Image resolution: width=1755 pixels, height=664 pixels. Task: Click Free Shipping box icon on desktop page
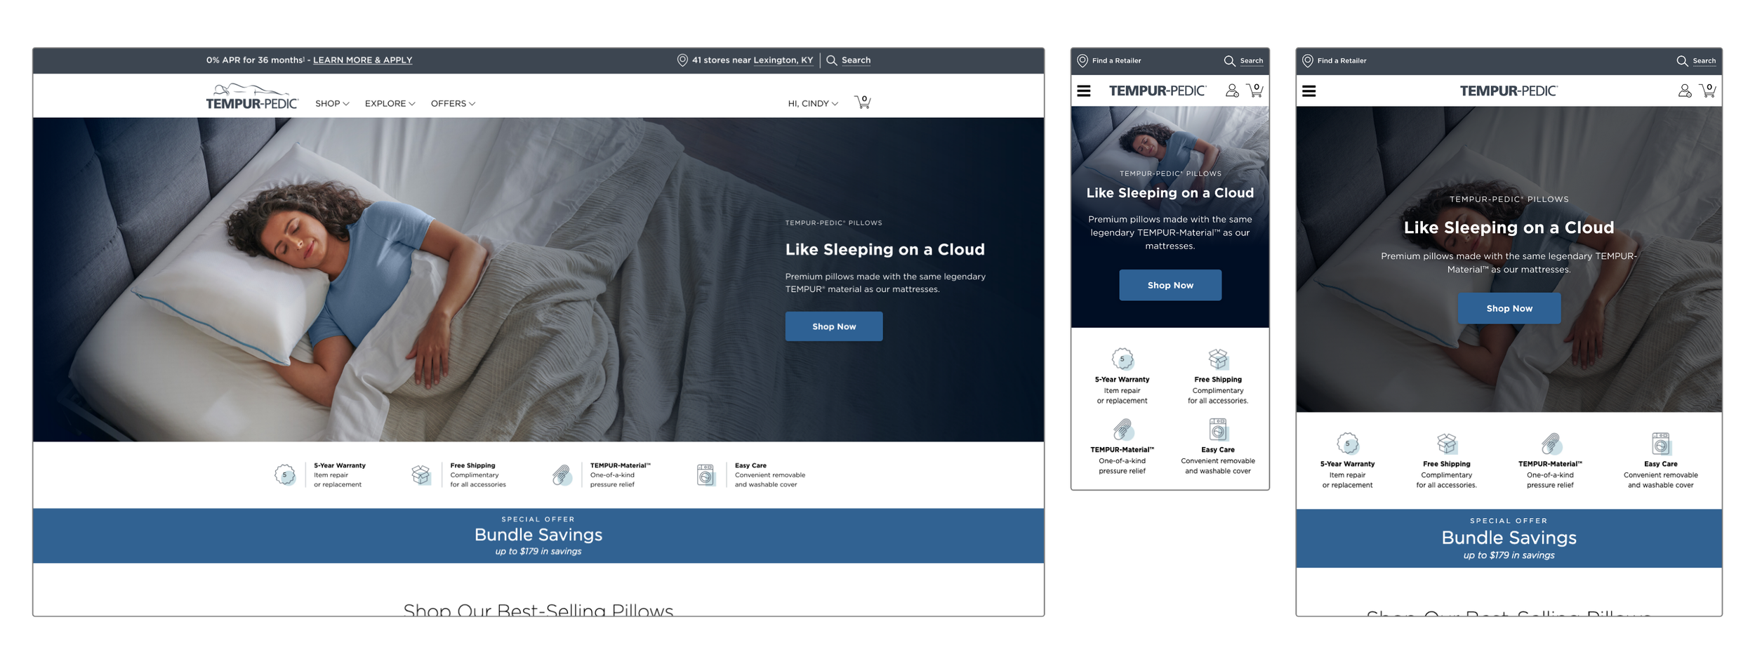point(421,475)
